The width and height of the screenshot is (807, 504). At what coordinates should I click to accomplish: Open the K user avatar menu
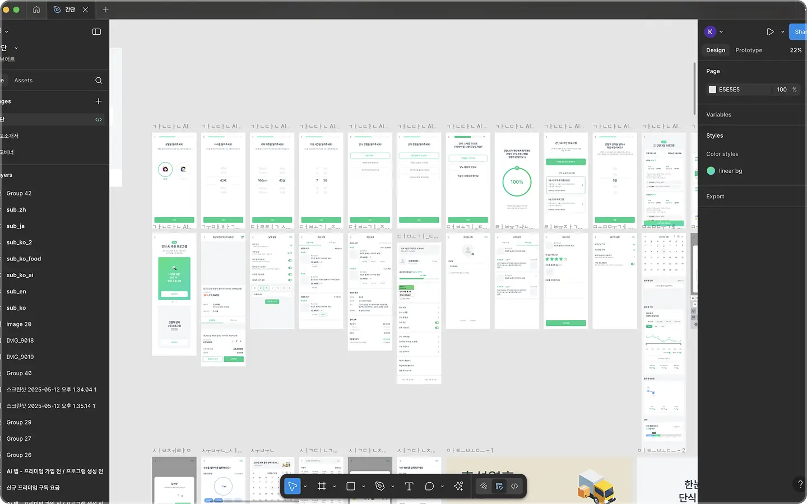pos(710,32)
